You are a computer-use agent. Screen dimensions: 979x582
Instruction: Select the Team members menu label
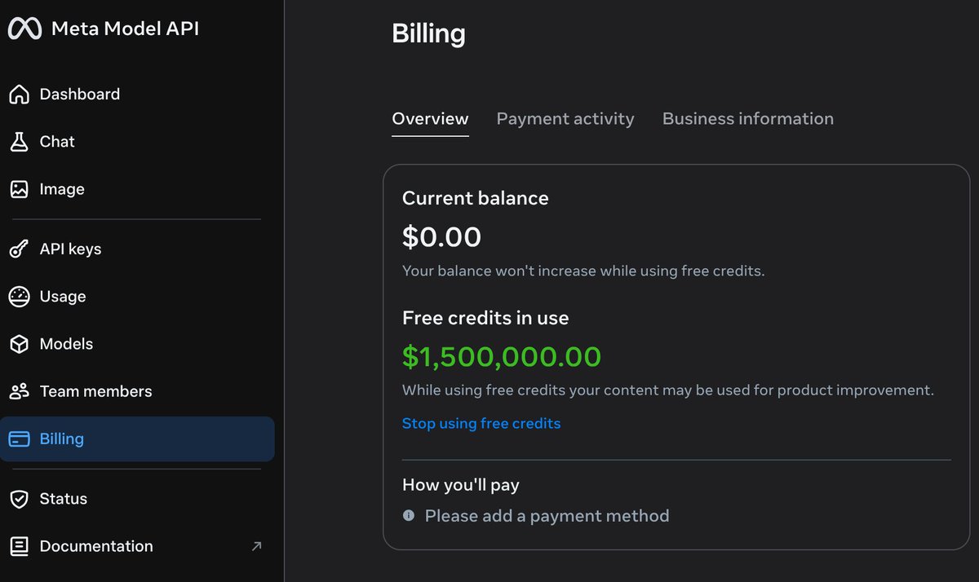[x=95, y=391]
